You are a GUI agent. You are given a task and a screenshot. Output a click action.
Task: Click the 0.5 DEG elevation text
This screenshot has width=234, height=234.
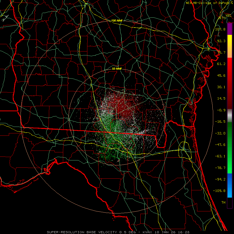pyautogui.click(x=127, y=232)
